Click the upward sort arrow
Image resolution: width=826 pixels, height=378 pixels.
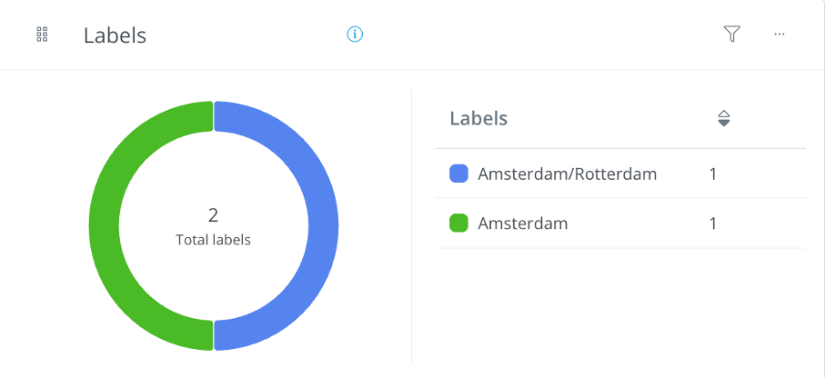pos(724,114)
